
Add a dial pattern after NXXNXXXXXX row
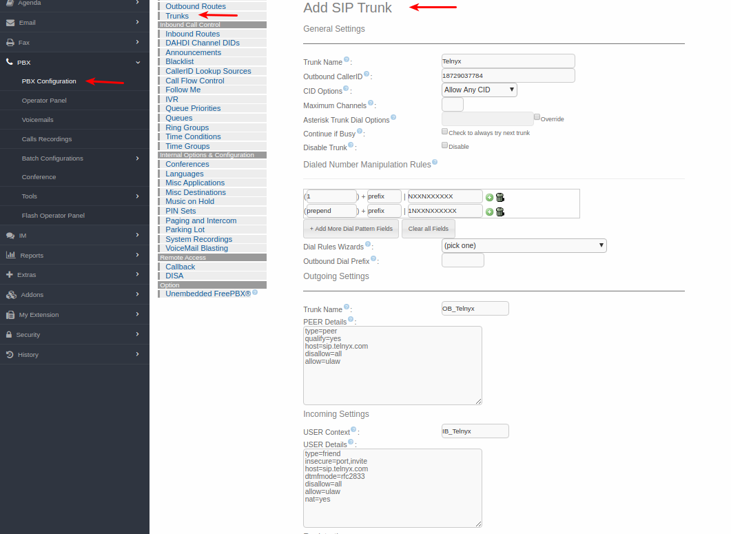click(x=489, y=197)
